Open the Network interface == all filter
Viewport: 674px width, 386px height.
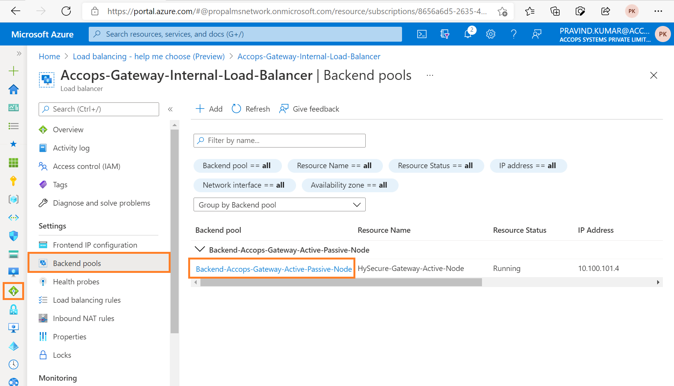244,185
